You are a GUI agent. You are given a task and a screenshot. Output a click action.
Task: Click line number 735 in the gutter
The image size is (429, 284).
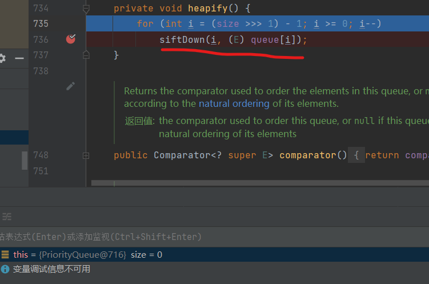pyautogui.click(x=41, y=23)
